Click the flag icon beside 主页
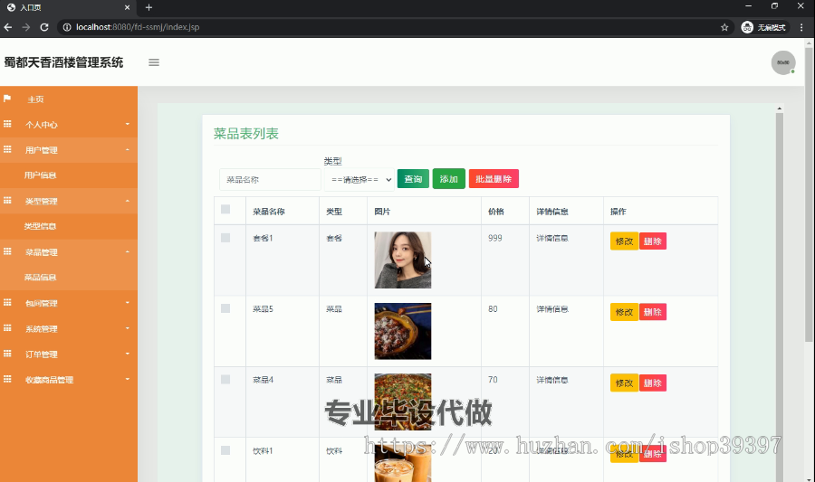 coord(7,99)
